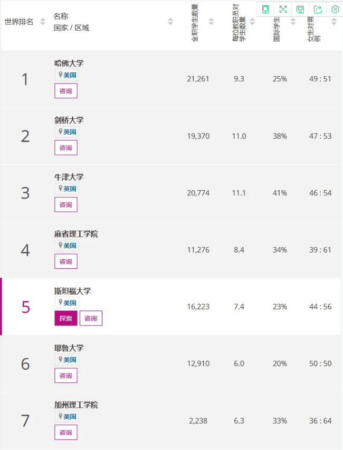This screenshot has height=450, width=343.
Task: Open the 麻省理工学院 university link
Action: click(76, 234)
